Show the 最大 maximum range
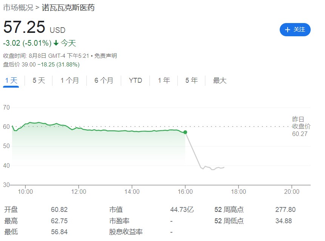Viewport: 325px width, 241px height. [x=220, y=80]
